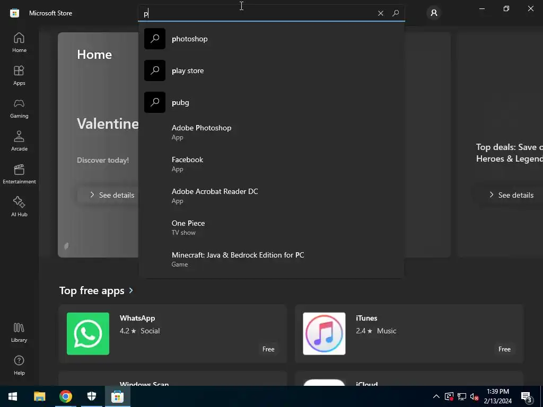Viewport: 543px width, 407px height.
Task: Click the Microsoft Store logo icon
Action: (14, 13)
